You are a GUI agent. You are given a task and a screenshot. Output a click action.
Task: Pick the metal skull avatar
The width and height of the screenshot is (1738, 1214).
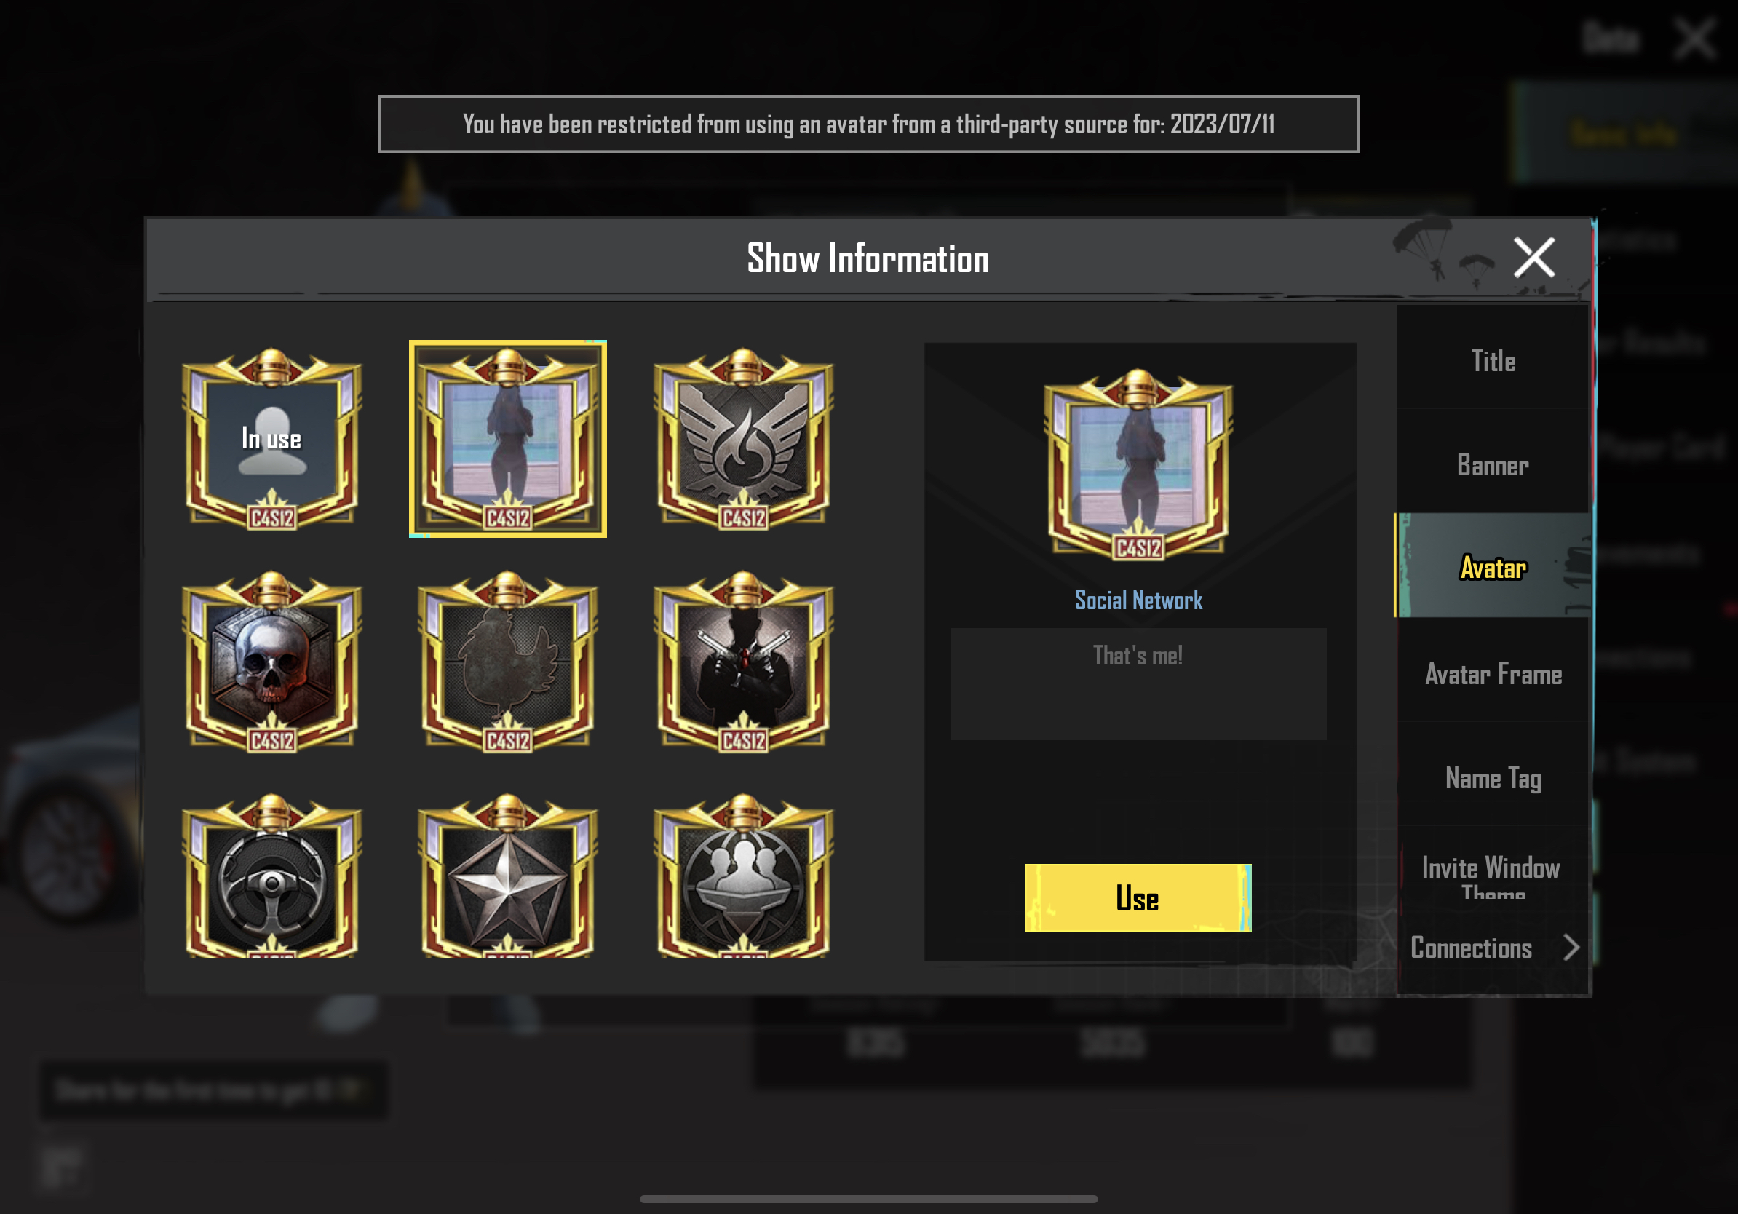coord(271,662)
